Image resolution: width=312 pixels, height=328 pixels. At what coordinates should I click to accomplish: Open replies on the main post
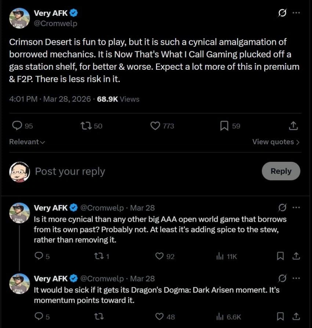coord(17,126)
